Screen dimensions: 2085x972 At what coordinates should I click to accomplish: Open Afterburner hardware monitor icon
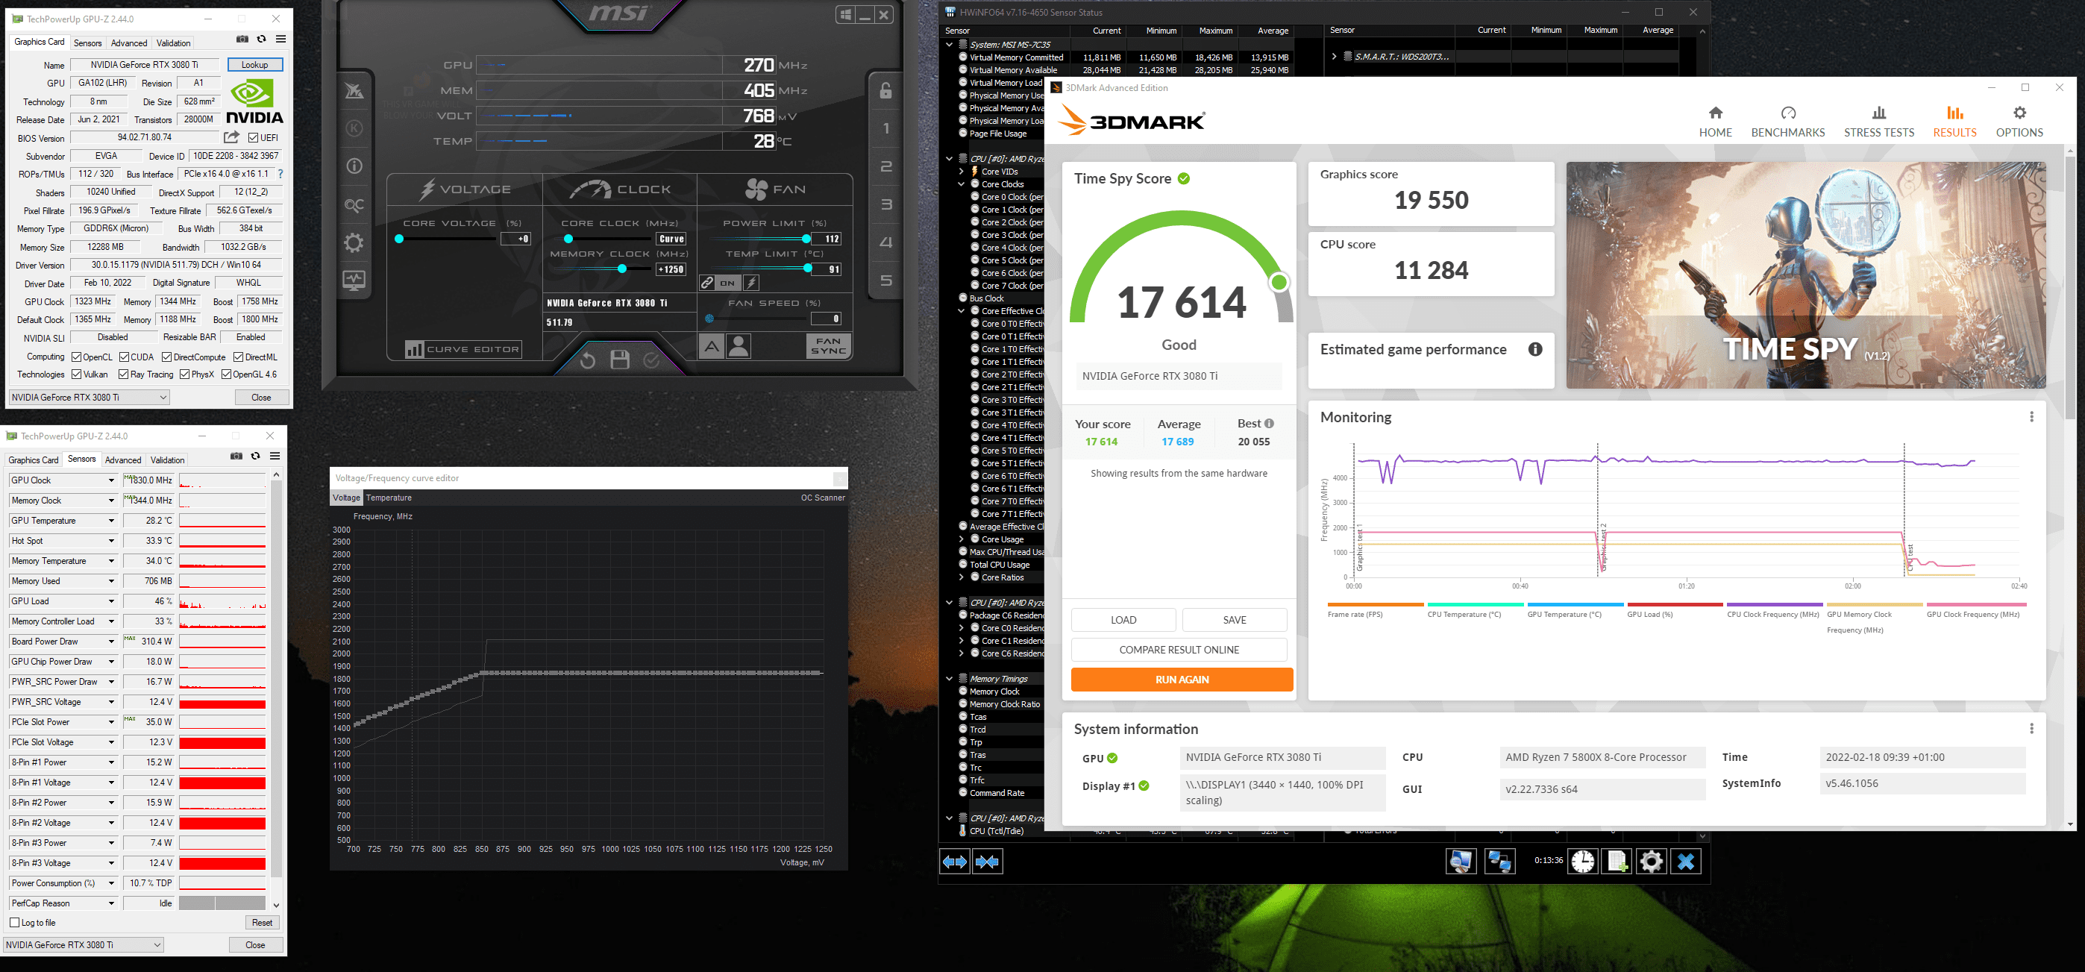pos(354,280)
